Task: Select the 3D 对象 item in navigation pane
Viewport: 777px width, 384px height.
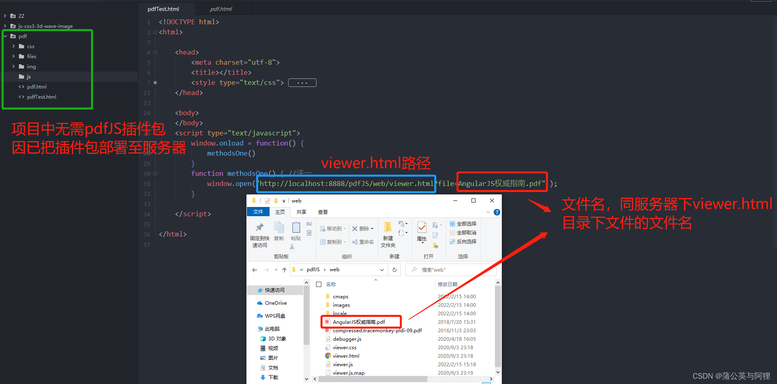Action: point(273,338)
